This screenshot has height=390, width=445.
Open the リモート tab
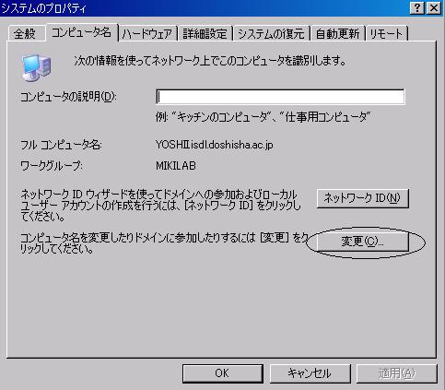pos(386,33)
